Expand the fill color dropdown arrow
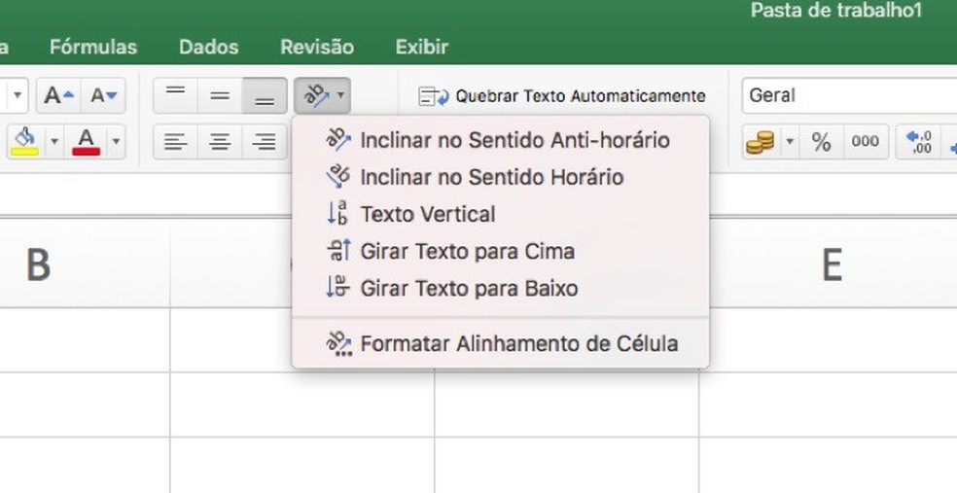Image resolution: width=957 pixels, height=493 pixels. pyautogui.click(x=54, y=143)
